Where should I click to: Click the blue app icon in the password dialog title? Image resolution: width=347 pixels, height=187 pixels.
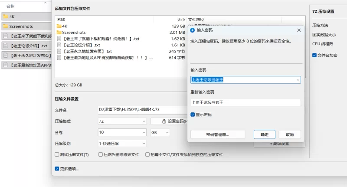pyautogui.click(x=192, y=30)
